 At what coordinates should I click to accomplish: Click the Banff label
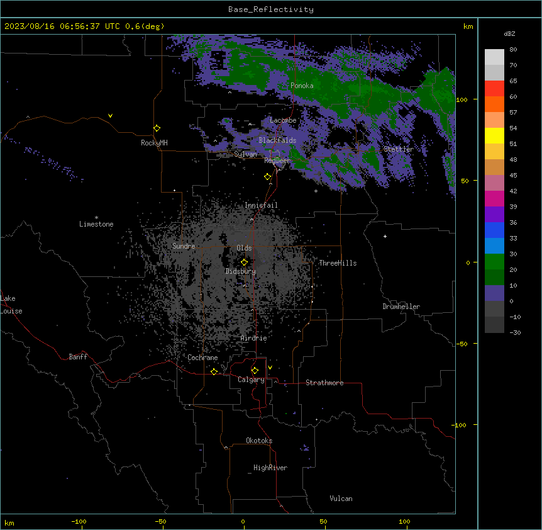(x=78, y=357)
